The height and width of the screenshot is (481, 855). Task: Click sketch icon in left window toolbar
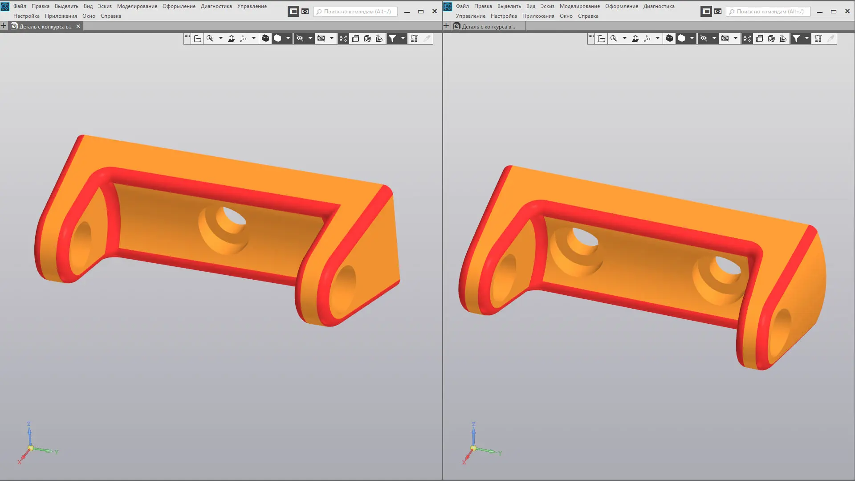tap(197, 38)
